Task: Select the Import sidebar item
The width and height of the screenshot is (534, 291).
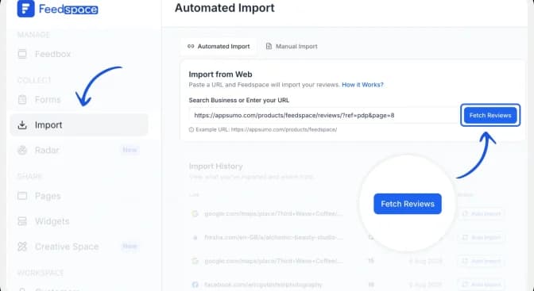Action: [x=79, y=124]
